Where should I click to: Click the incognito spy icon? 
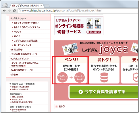point(5,5)
